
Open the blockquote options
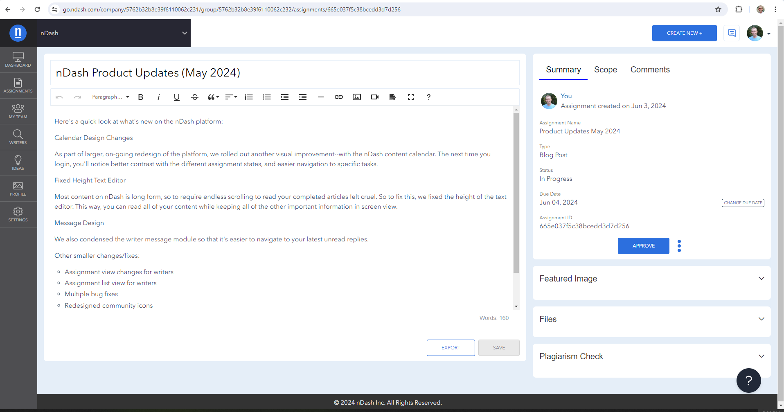(x=213, y=97)
